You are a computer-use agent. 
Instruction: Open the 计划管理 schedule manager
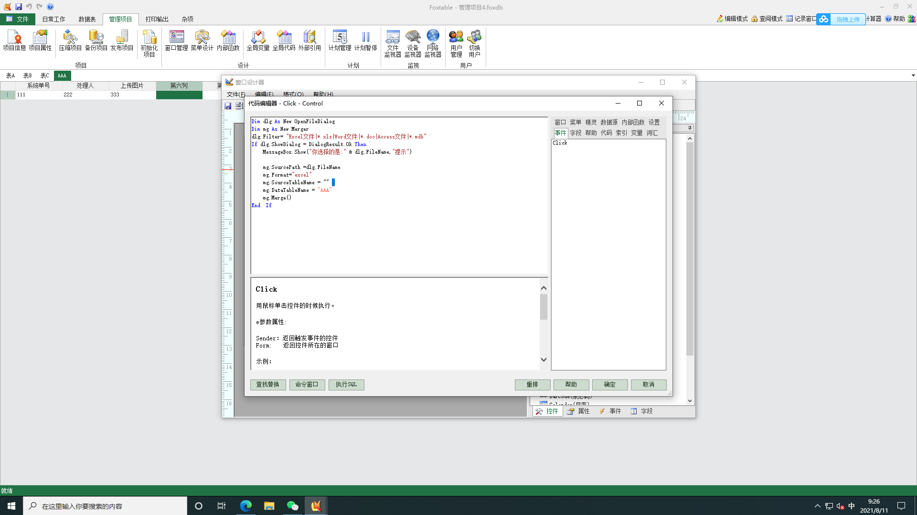[x=340, y=41]
